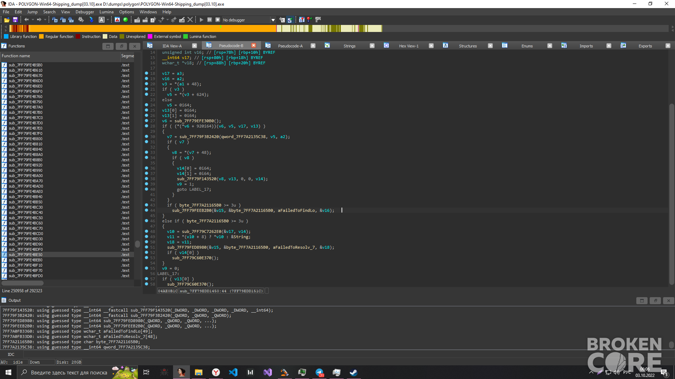Click the text view A toolbar icon
This screenshot has width=675, height=379.
pos(102,20)
